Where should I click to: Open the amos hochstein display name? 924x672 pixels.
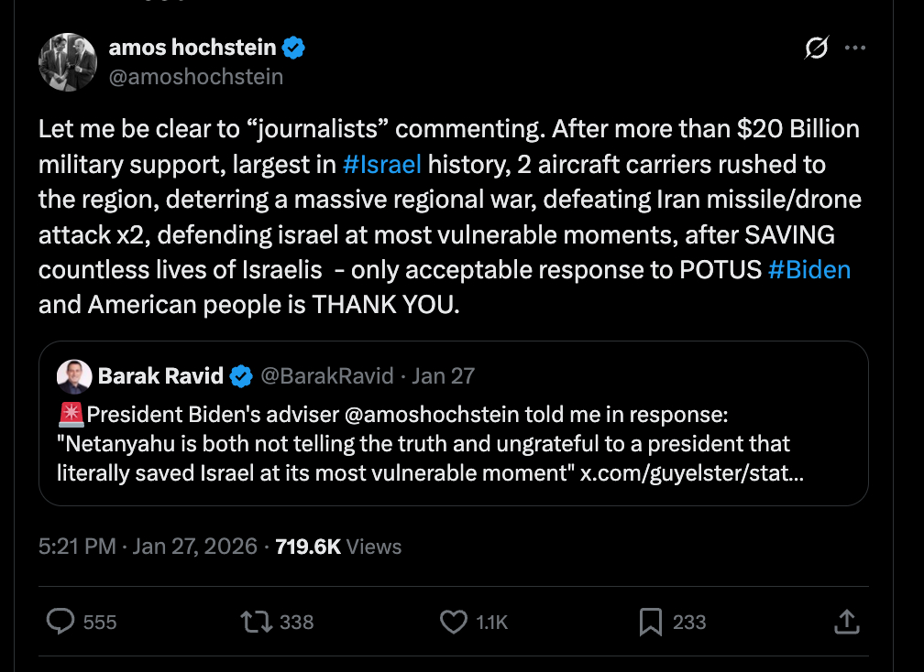(x=192, y=48)
